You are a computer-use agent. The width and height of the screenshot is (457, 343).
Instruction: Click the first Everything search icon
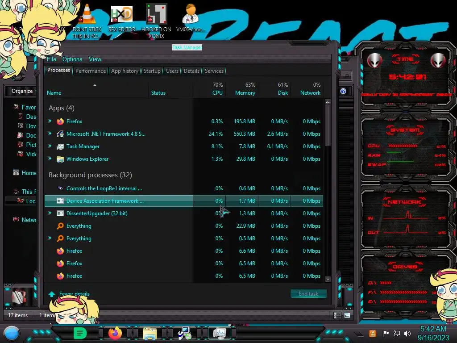click(60, 226)
